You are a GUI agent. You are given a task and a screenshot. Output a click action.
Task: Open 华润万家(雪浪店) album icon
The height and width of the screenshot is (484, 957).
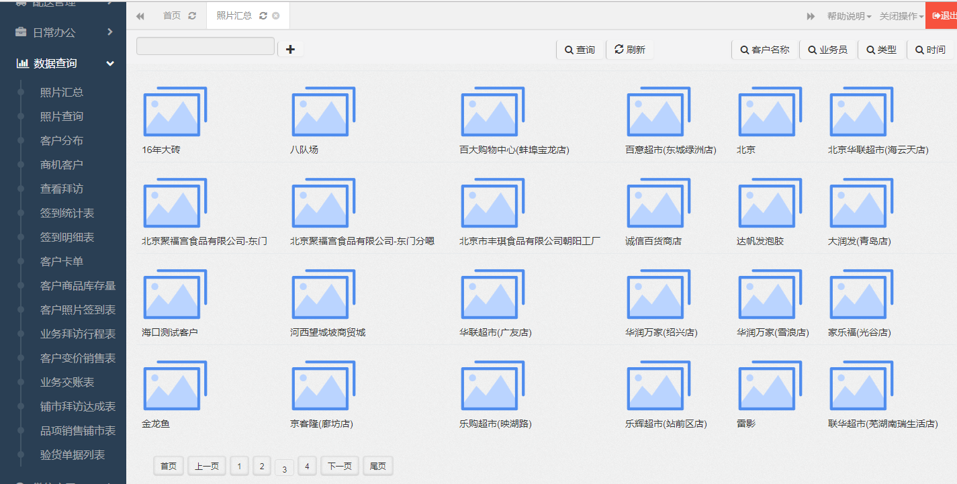pyautogui.click(x=770, y=294)
